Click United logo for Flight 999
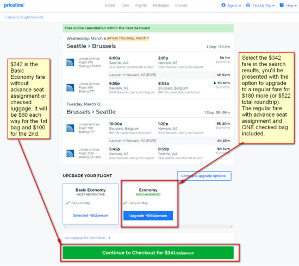The width and height of the screenshot is (299, 266). pyautogui.click(x=70, y=88)
